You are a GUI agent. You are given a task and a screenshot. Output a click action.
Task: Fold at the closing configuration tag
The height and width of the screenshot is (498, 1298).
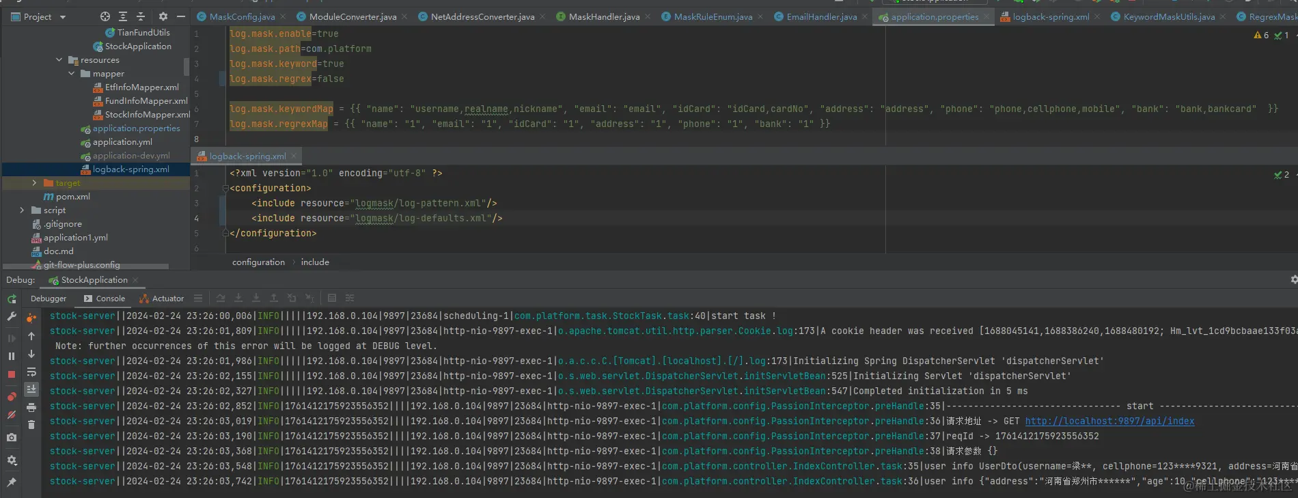[225, 234]
